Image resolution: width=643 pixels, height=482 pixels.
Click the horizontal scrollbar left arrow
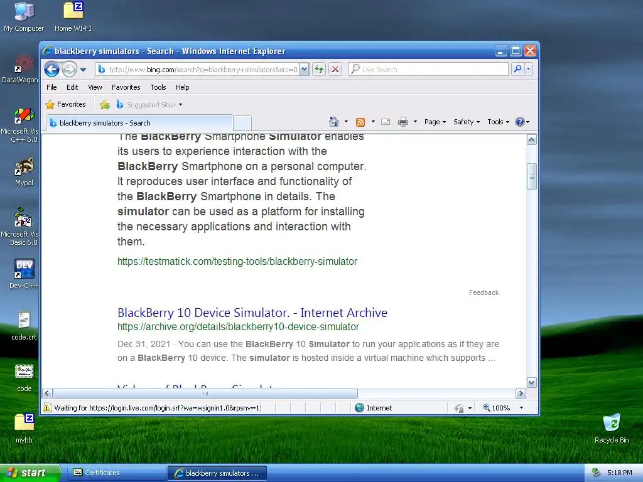[x=47, y=394]
